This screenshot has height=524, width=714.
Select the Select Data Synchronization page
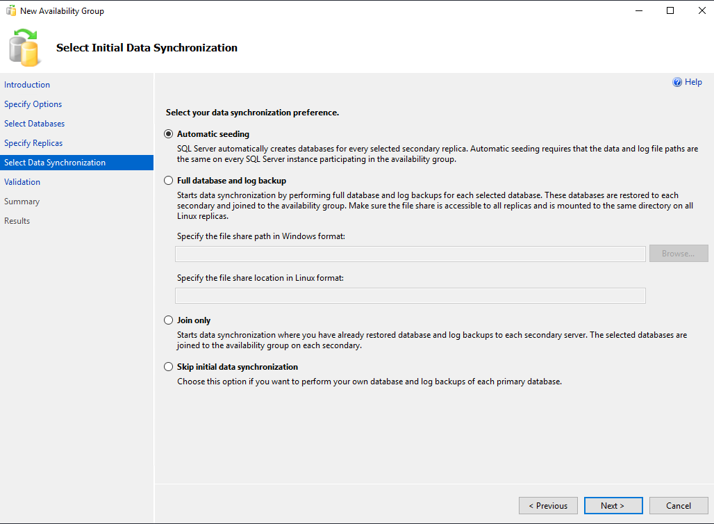[x=76, y=163]
